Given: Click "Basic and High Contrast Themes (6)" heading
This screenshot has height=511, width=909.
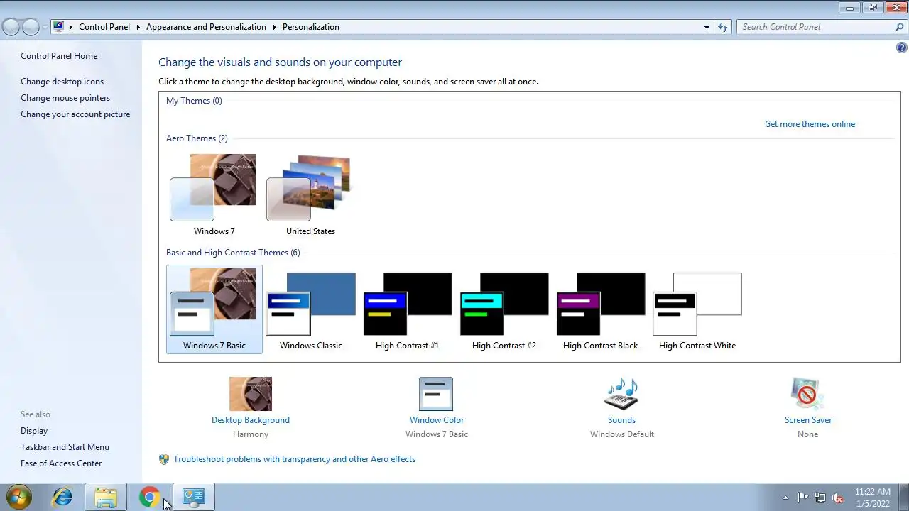Looking at the screenshot, I should (233, 253).
